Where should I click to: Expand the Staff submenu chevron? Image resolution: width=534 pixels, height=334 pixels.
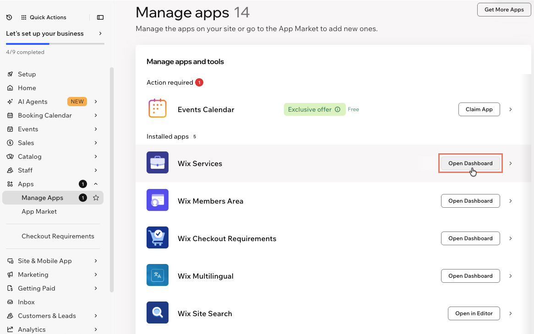[96, 170]
